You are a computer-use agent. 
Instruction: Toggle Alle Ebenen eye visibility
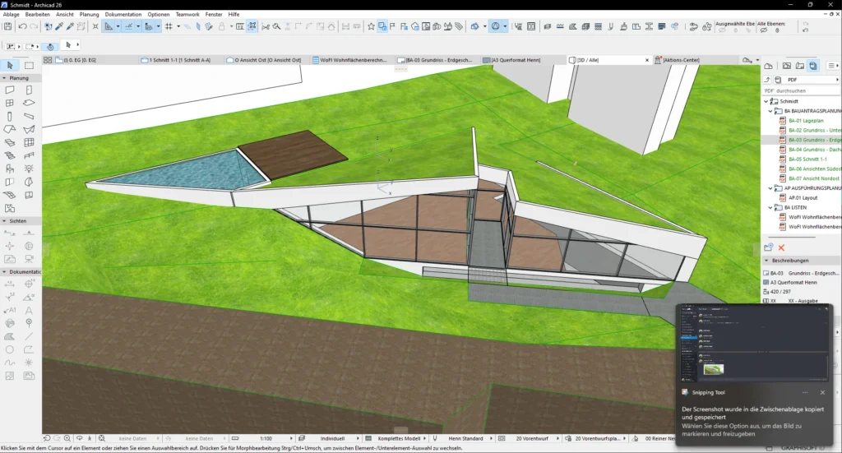point(764,30)
